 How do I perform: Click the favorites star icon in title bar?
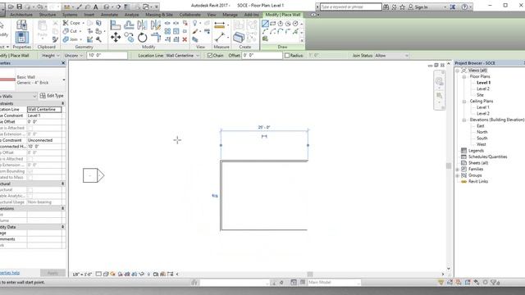coord(402,7)
